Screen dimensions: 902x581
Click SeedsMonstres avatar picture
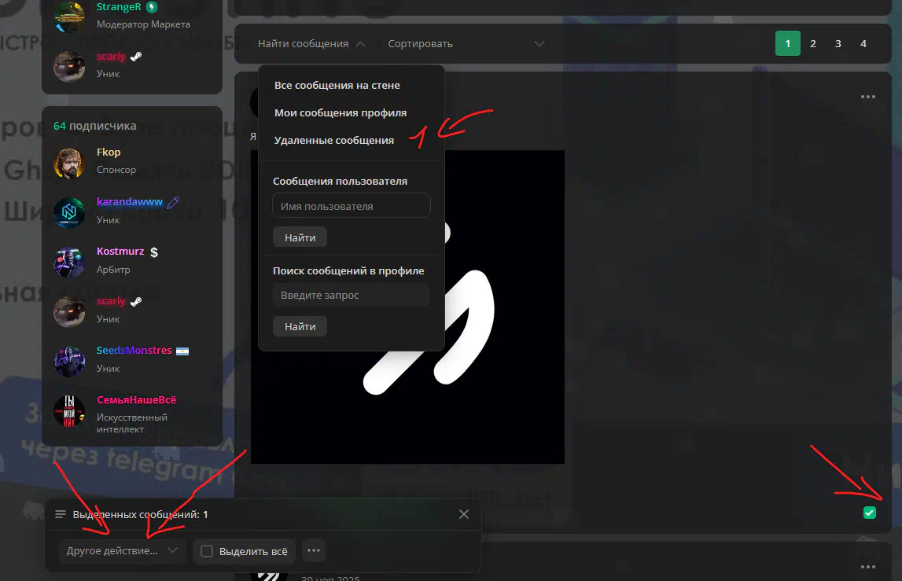[x=68, y=361]
